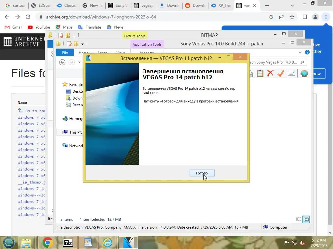Open Picture Tools tab in BITMAP window
This screenshot has height=249, width=333.
coord(135,36)
